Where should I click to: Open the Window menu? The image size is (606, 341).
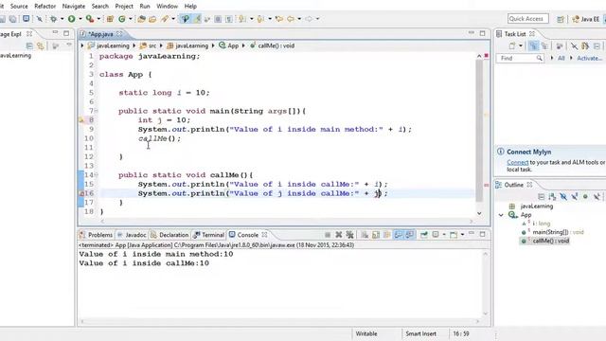point(167,7)
